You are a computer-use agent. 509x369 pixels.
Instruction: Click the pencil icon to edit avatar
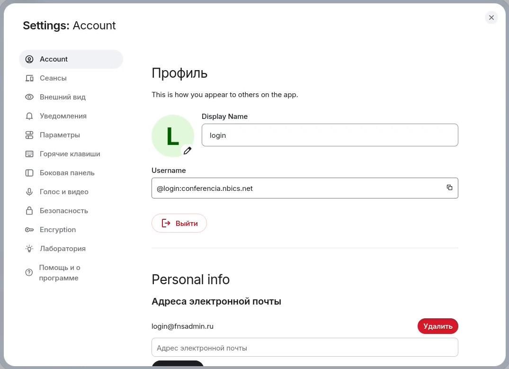click(x=188, y=151)
